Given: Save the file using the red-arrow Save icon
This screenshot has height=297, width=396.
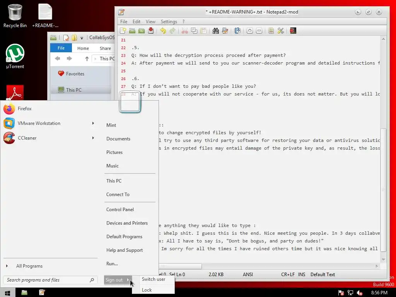Looking at the screenshot, I should [x=151, y=31].
